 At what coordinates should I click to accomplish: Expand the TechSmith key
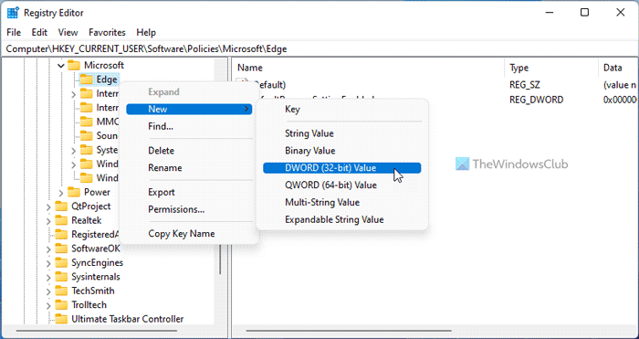tap(48, 291)
